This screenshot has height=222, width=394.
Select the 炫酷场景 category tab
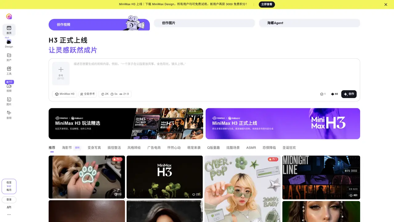(x=233, y=148)
